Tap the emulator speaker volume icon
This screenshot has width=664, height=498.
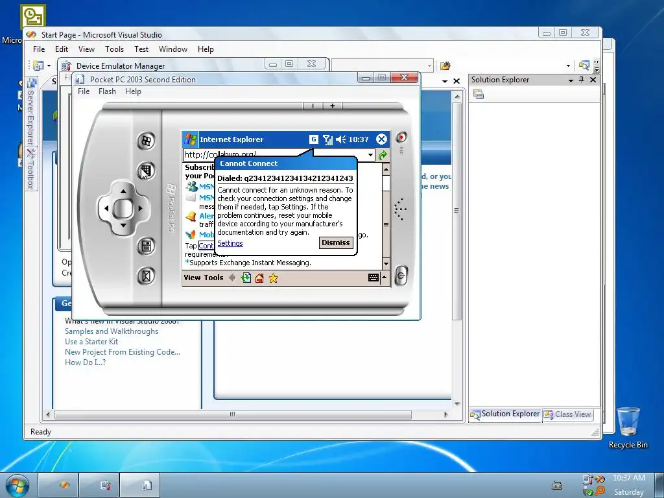click(x=340, y=139)
